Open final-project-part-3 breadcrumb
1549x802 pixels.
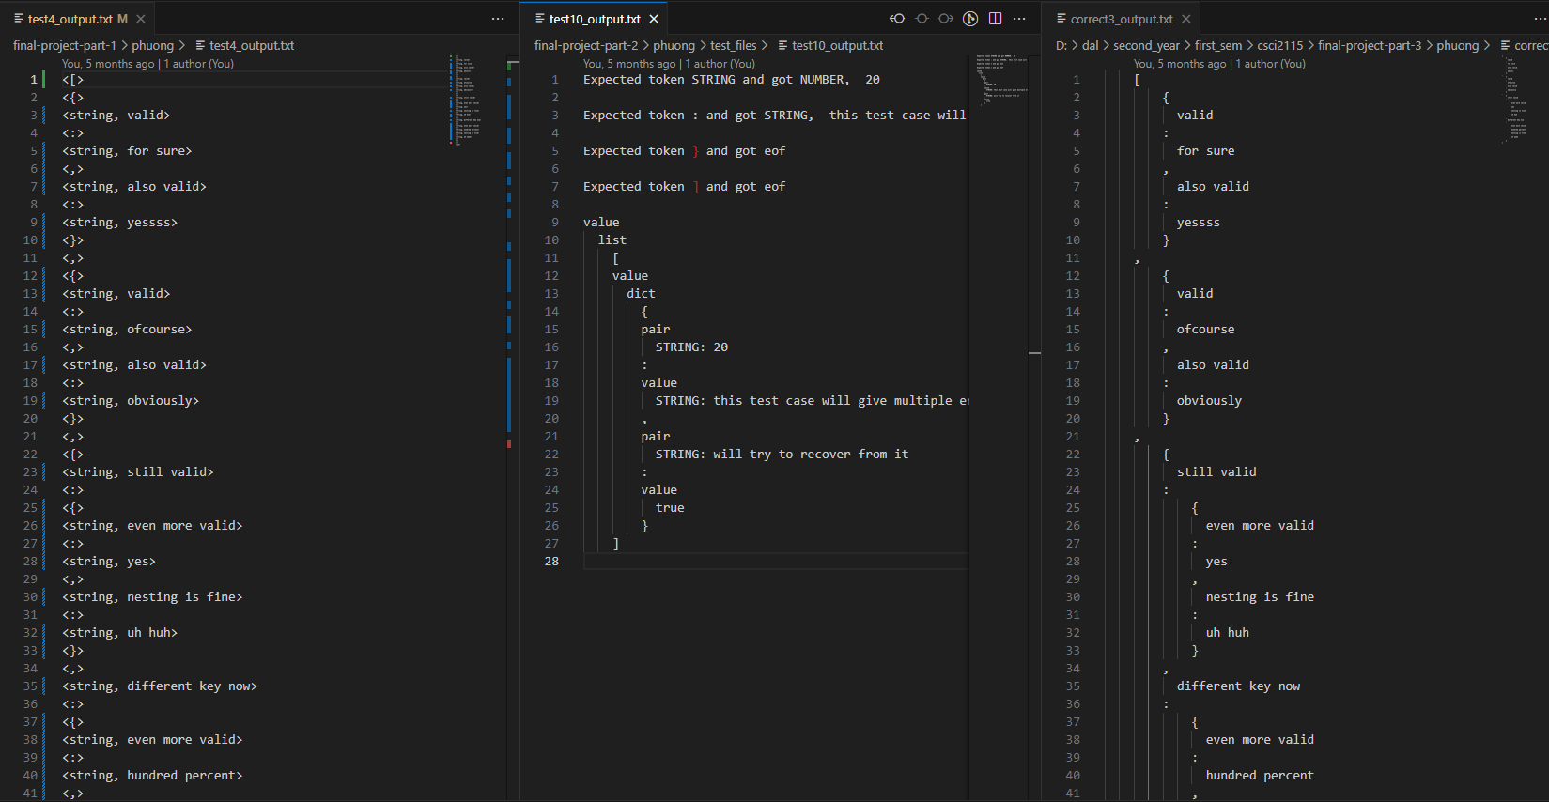point(1370,45)
